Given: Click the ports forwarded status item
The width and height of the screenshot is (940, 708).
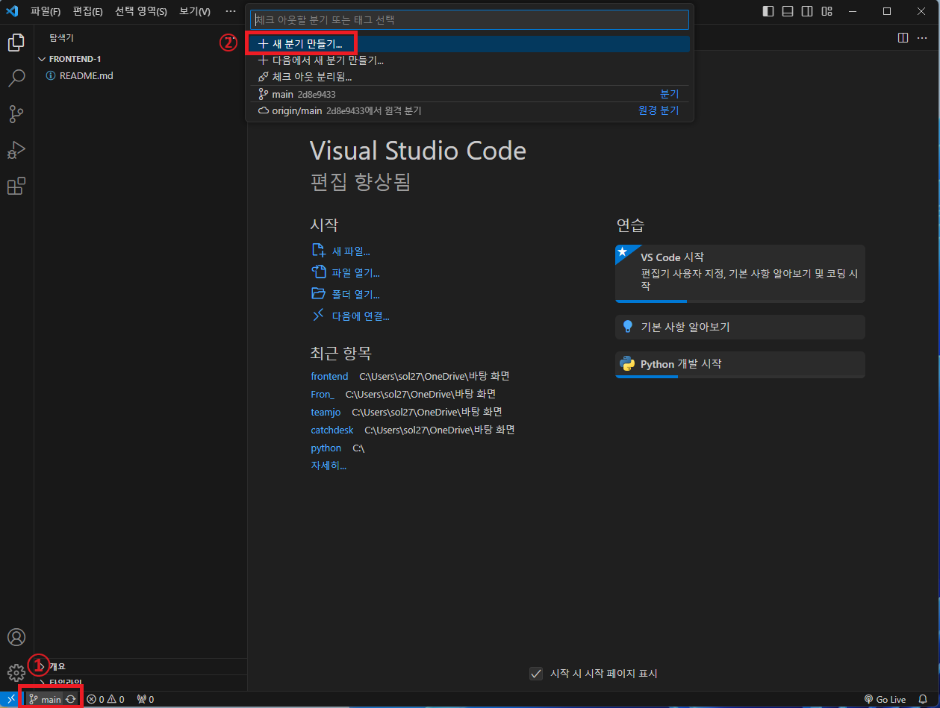Looking at the screenshot, I should pyautogui.click(x=146, y=700).
